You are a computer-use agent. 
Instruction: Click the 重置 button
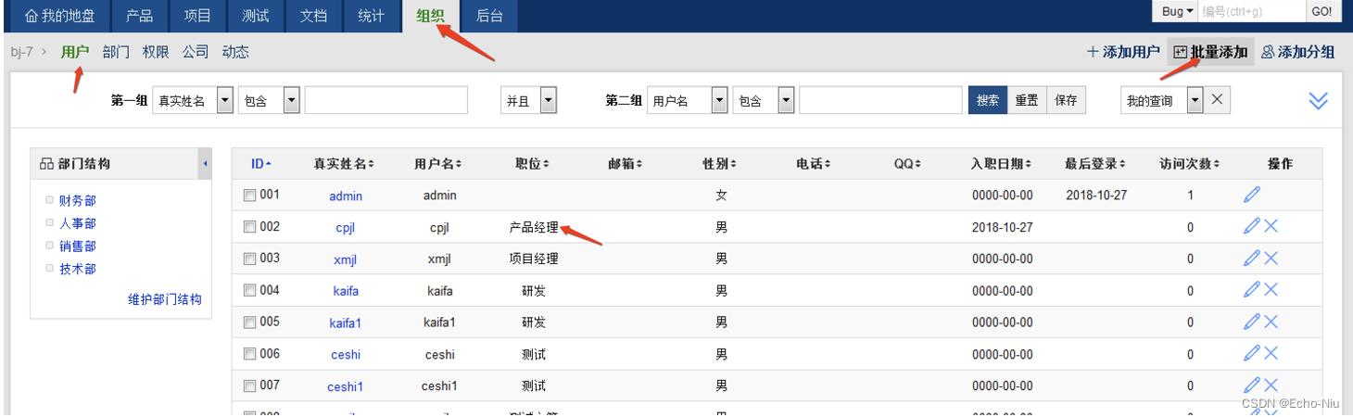click(1027, 100)
